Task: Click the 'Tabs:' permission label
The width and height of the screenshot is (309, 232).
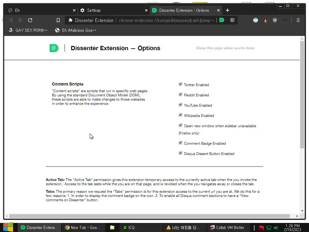Action: click(50, 192)
